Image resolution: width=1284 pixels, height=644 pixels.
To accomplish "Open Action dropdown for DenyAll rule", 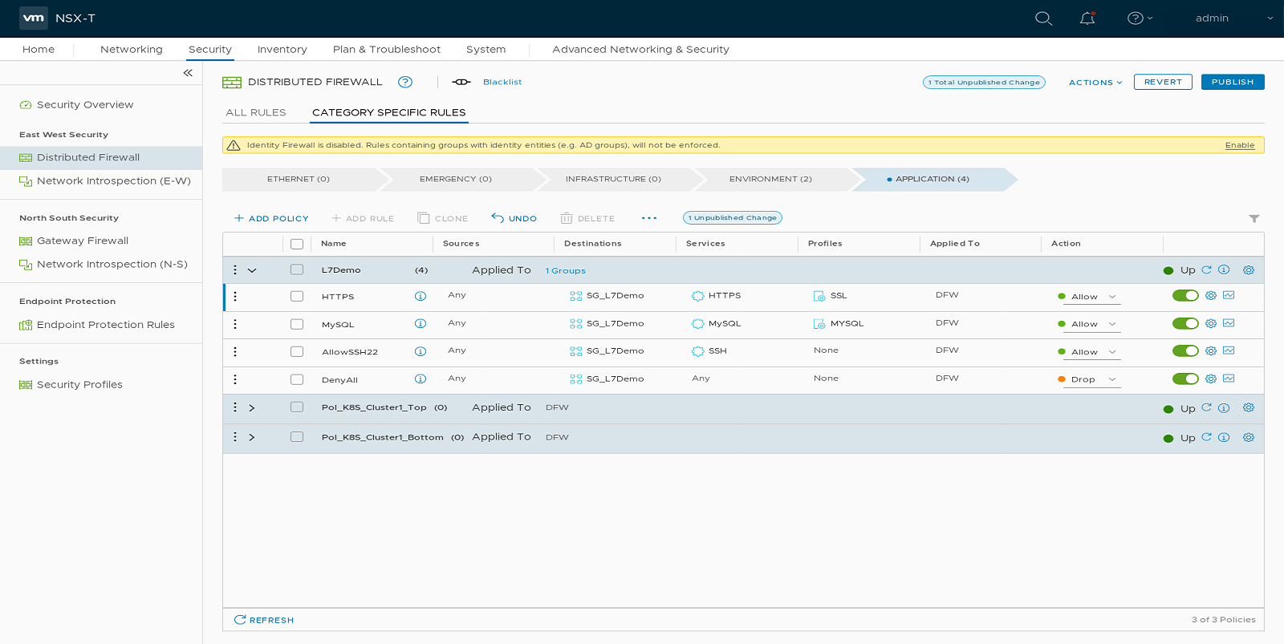I will (x=1091, y=379).
